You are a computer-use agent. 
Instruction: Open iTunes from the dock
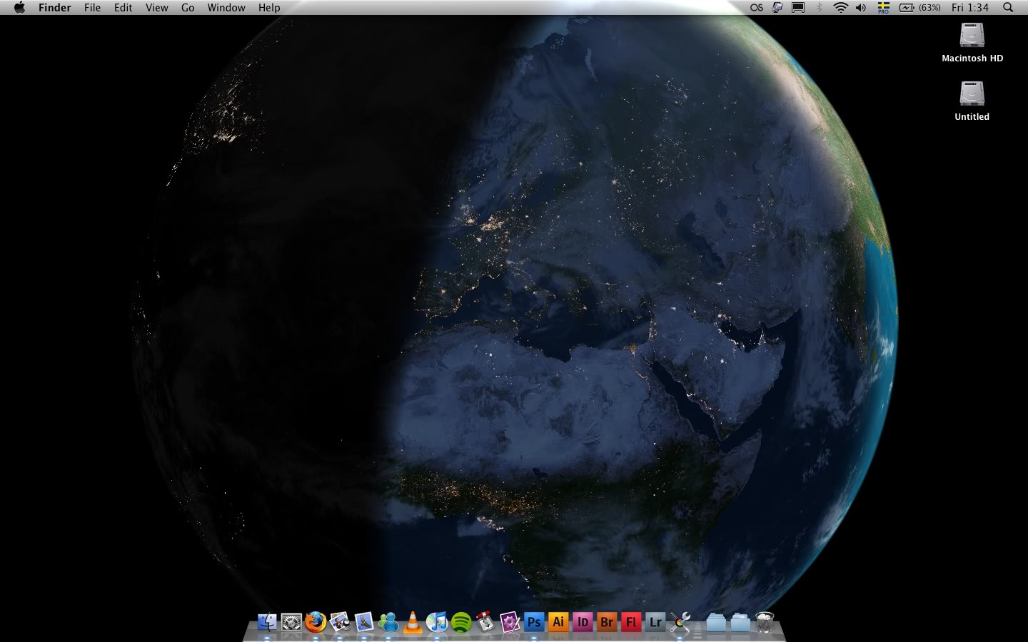coord(437,622)
